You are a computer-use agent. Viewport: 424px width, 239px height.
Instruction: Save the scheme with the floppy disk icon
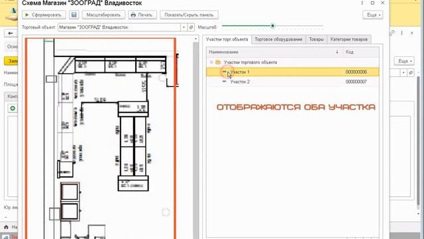coord(74,15)
